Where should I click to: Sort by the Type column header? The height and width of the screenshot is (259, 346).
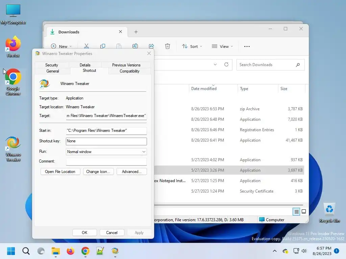point(258,89)
